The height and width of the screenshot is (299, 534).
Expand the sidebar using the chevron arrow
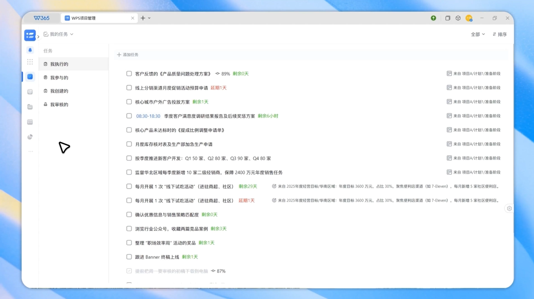point(38,37)
